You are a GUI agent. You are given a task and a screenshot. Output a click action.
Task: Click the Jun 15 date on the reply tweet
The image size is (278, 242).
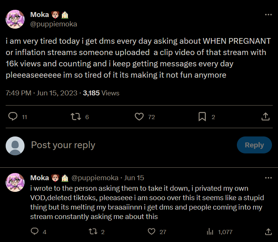(x=134, y=178)
